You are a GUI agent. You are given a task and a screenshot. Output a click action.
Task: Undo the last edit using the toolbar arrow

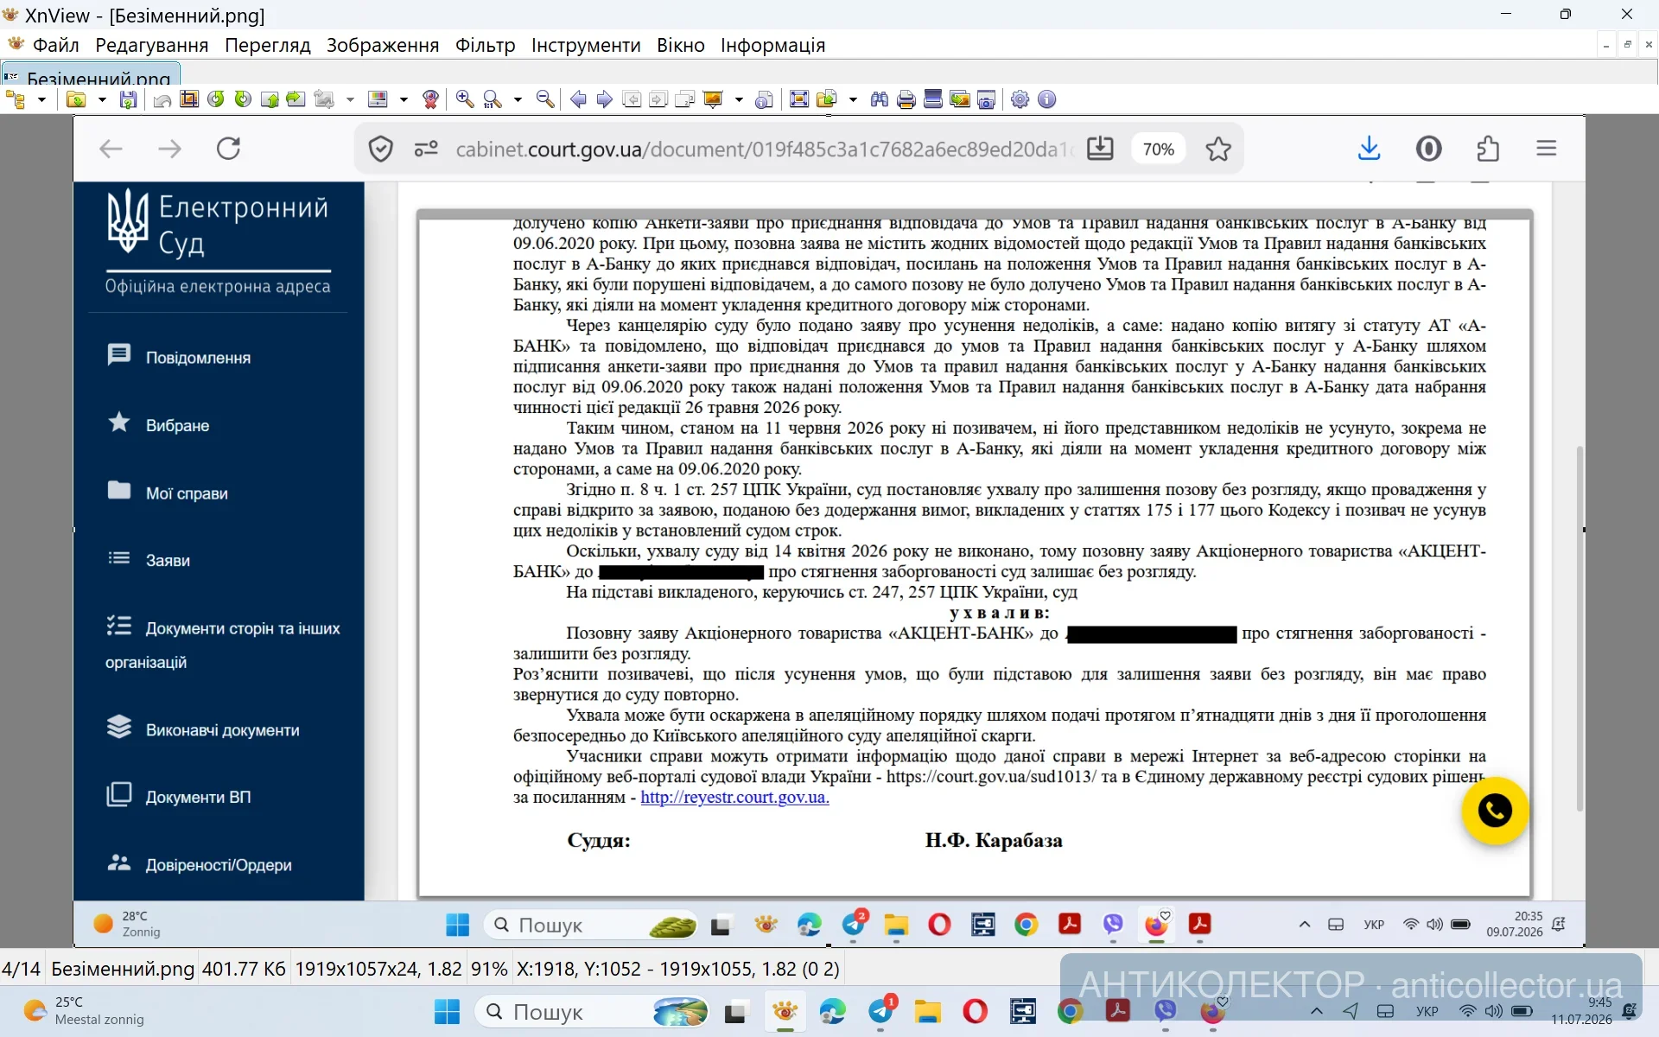162,100
